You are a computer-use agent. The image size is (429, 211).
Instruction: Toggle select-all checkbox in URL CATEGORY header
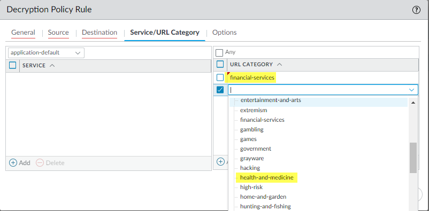pyautogui.click(x=220, y=64)
